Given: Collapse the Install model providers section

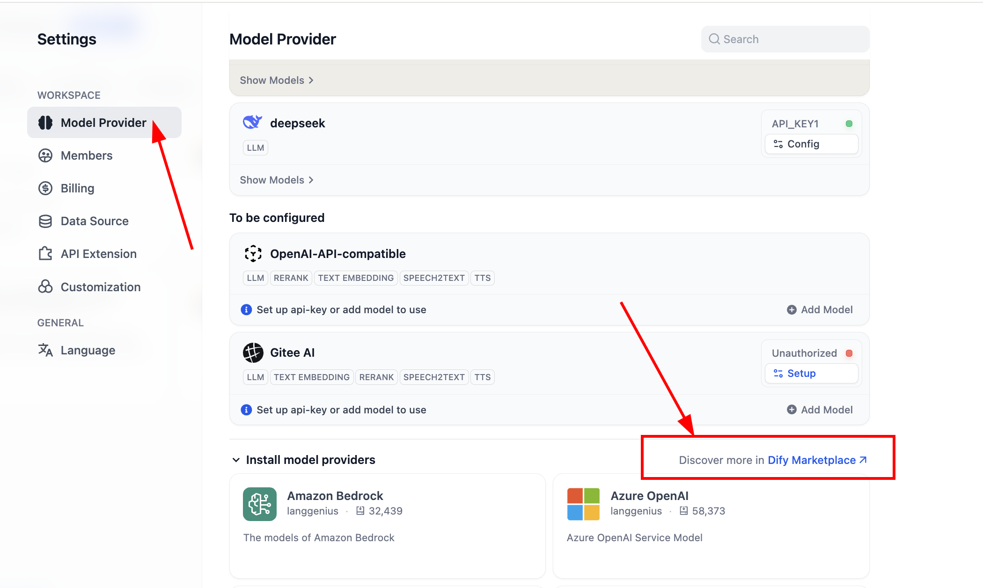Looking at the screenshot, I should tap(236, 460).
